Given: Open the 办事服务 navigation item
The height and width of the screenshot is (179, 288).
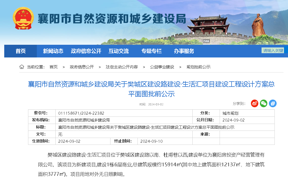Looking at the screenshot, I should [x=184, y=51].
